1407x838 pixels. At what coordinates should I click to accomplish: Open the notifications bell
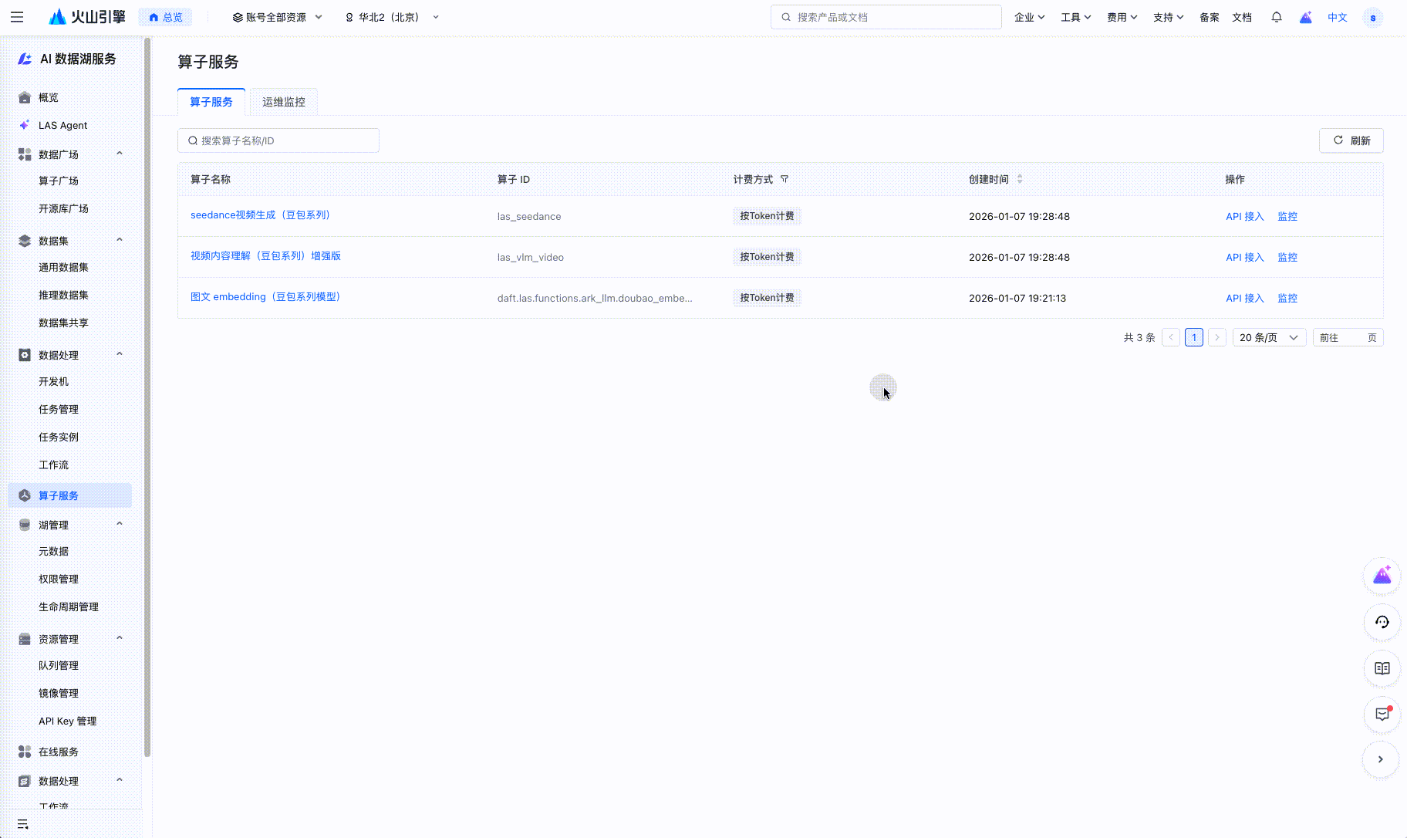point(1277,17)
